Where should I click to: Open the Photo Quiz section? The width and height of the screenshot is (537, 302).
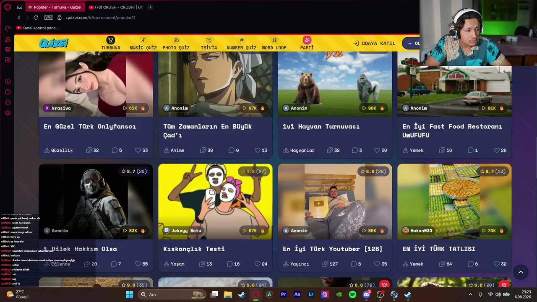[x=176, y=43]
